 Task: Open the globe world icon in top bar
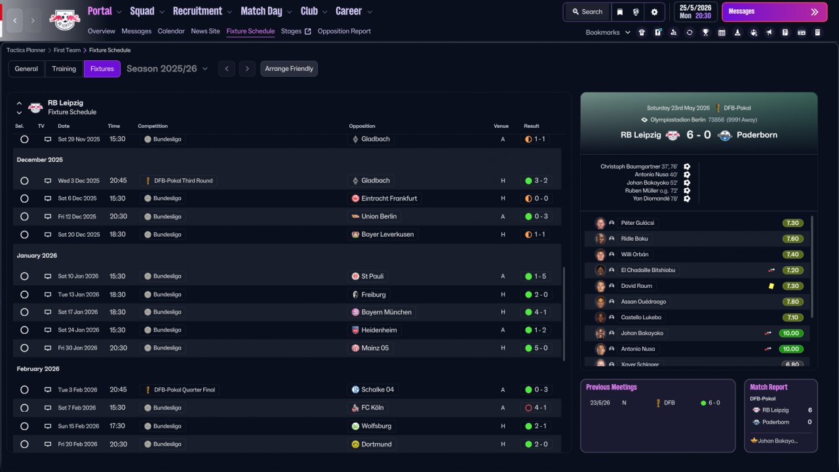636,12
